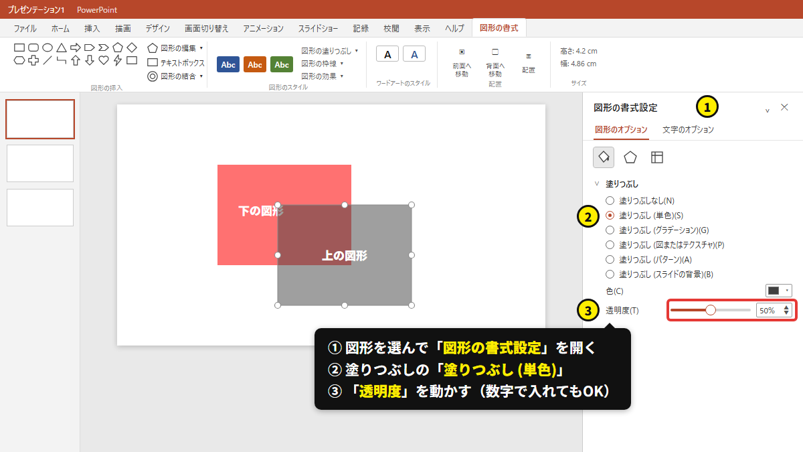Apply the blue Abc shape style
Viewport: 803px width, 452px height.
[228, 64]
